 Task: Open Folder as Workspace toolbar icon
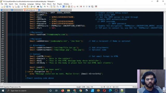click(x=74, y=6)
